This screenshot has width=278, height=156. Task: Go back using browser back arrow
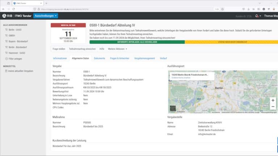coord(4,9)
